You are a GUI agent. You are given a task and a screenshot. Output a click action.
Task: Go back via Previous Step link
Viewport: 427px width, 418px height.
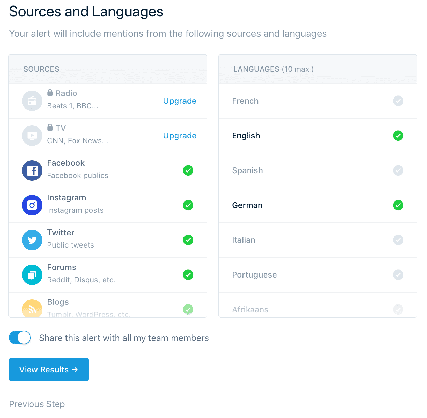pos(37,404)
